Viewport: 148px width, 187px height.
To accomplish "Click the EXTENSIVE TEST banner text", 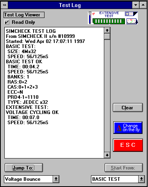I will pyautogui.click(x=109, y=14).
